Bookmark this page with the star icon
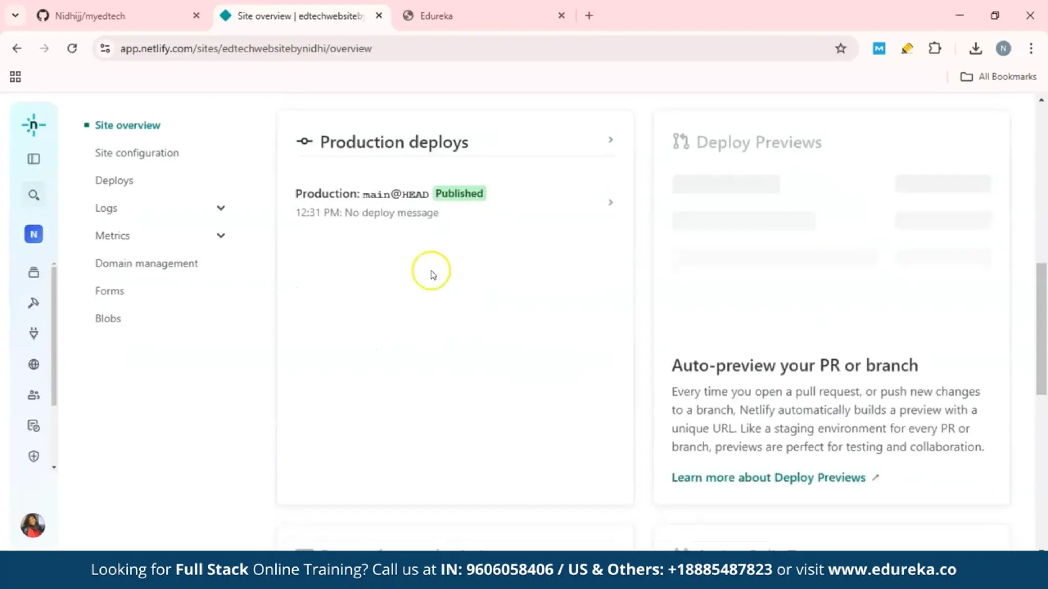 (x=841, y=49)
